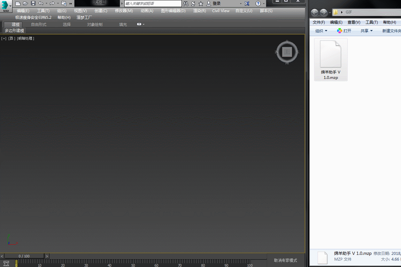
Task: Switch to the 自由形式 ribbon tab
Action: [x=39, y=24]
